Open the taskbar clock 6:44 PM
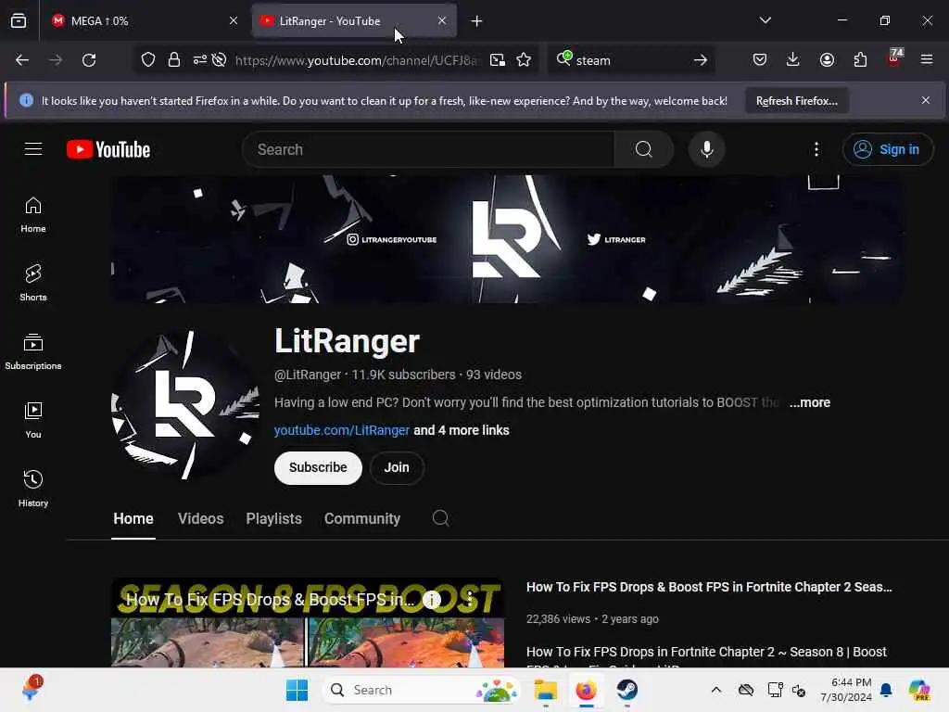This screenshot has height=712, width=949. click(845, 690)
